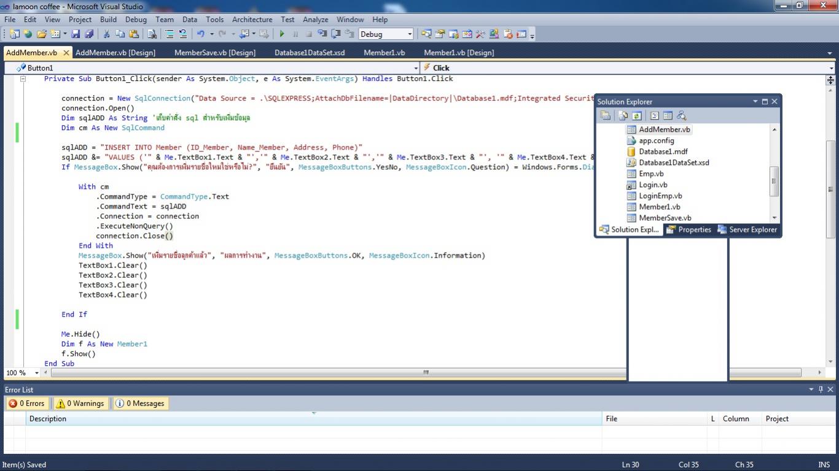The image size is (839, 471).
Task: Select app.config in Solution Explorer
Action: [x=657, y=140]
